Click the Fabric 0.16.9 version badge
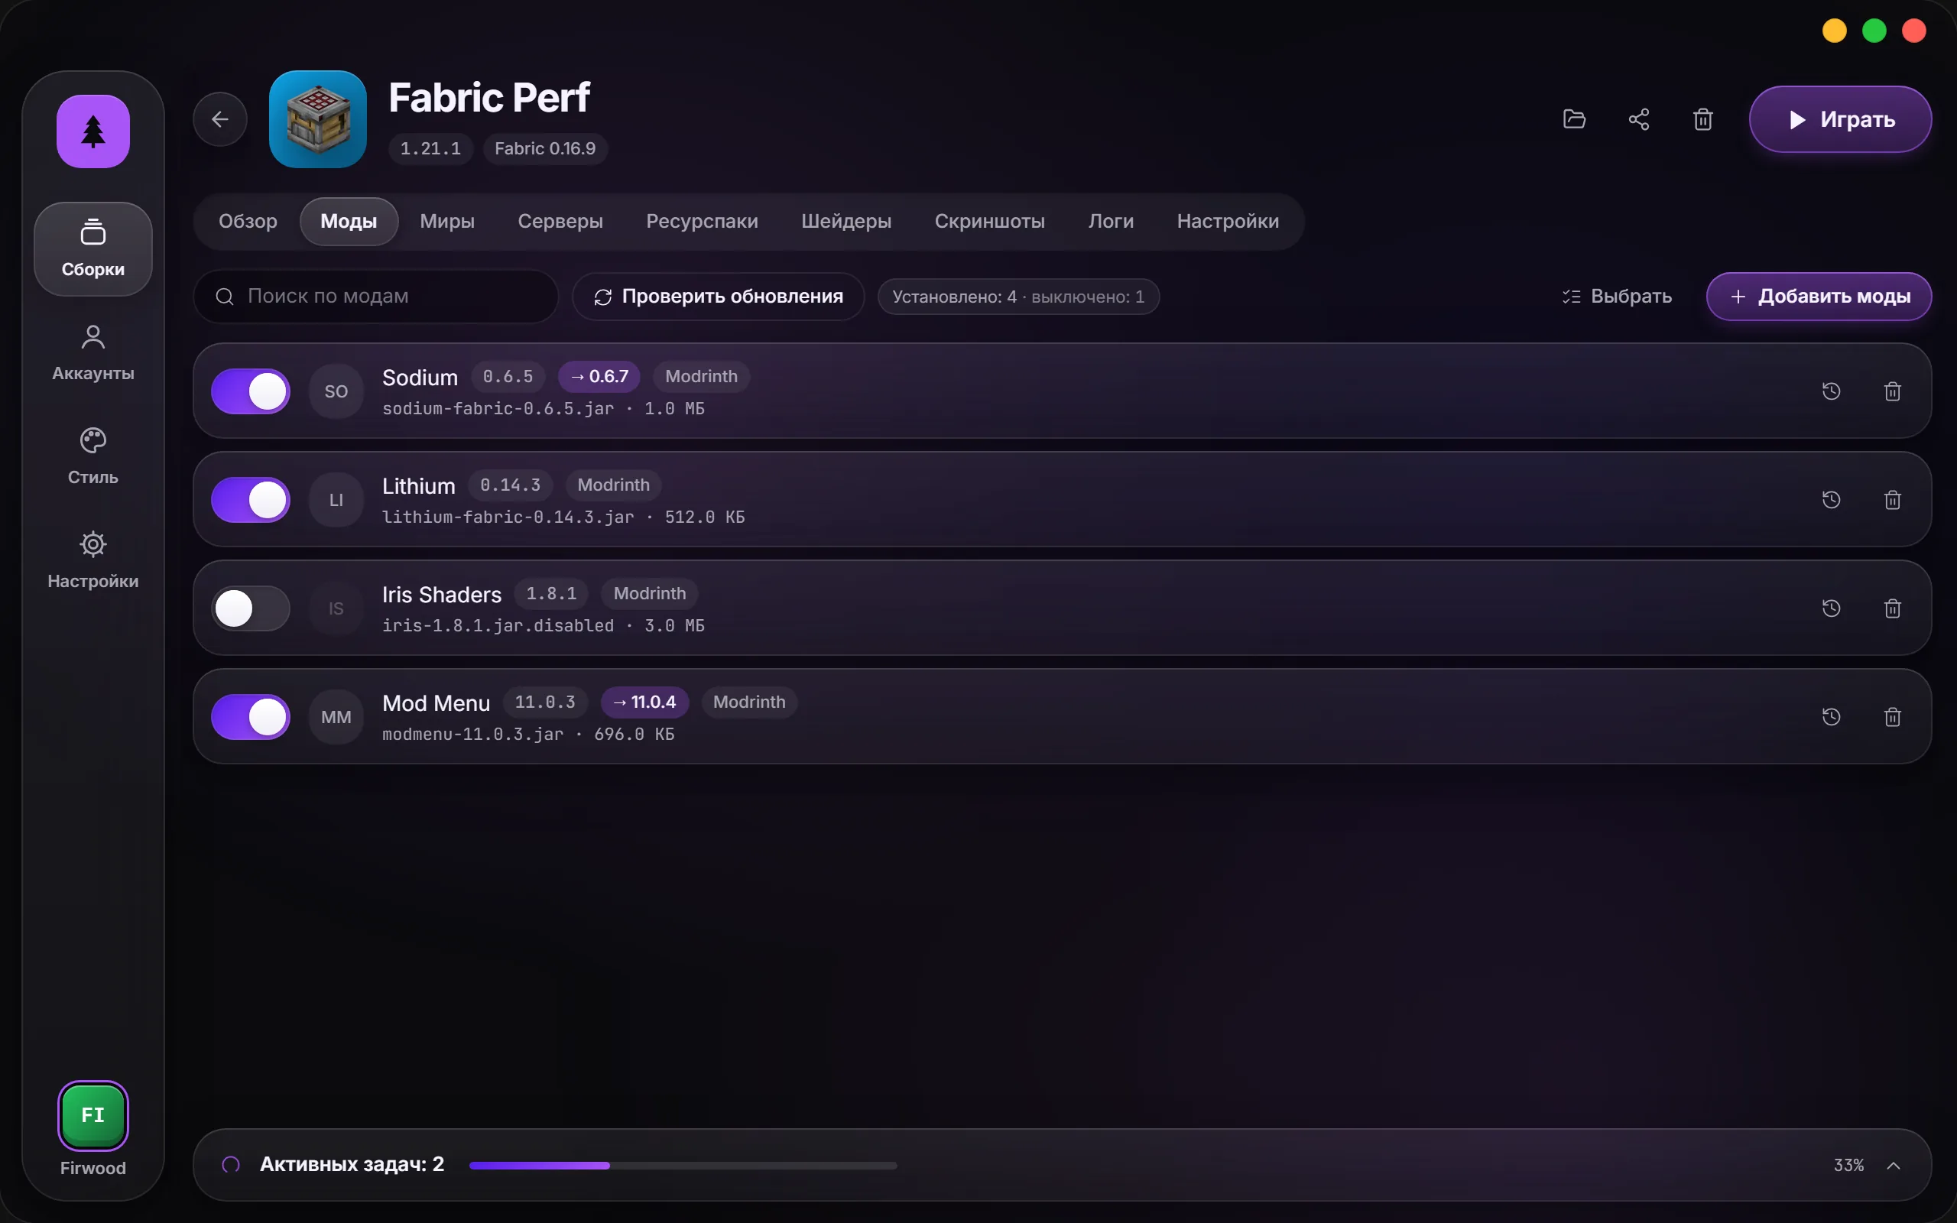This screenshot has width=1957, height=1223. point(545,149)
